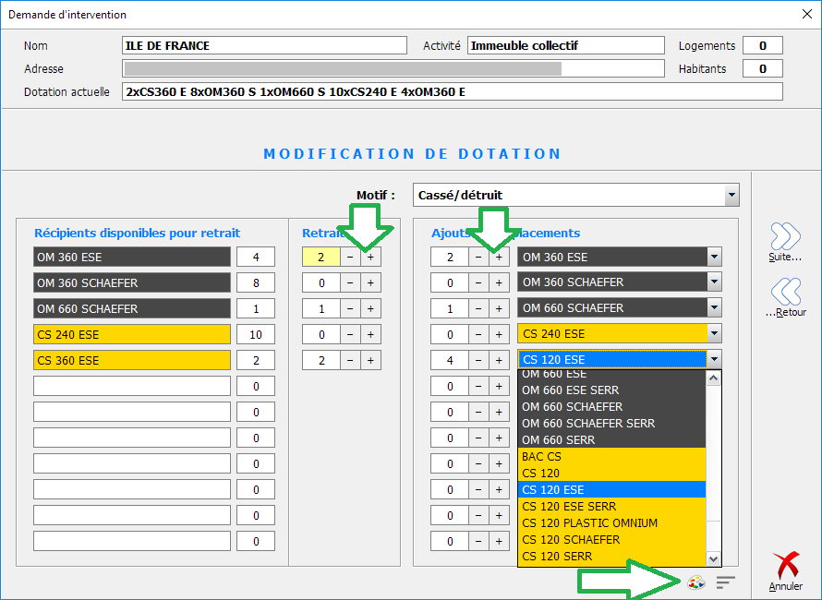The image size is (822, 600).
Task: Expand the Motif dropdown
Action: pos(731,195)
